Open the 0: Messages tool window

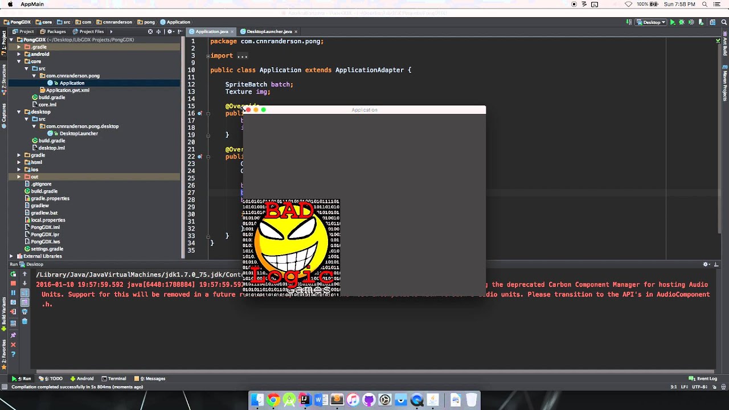tap(149, 379)
